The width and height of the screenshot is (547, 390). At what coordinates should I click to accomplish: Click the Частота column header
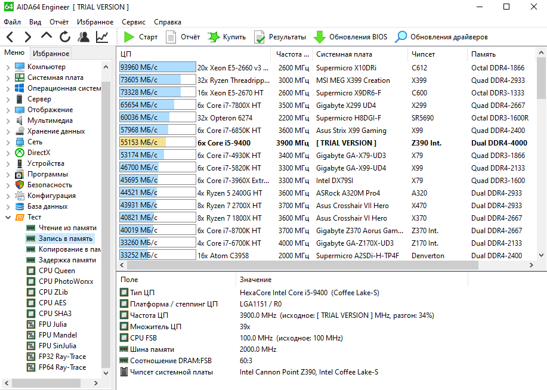[x=291, y=54]
